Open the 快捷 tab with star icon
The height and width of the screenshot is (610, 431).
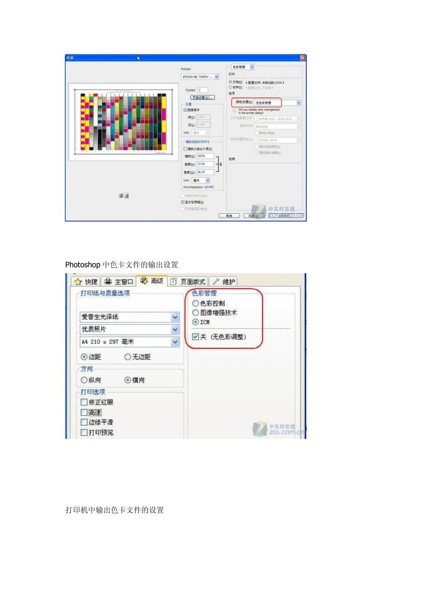pos(86,281)
